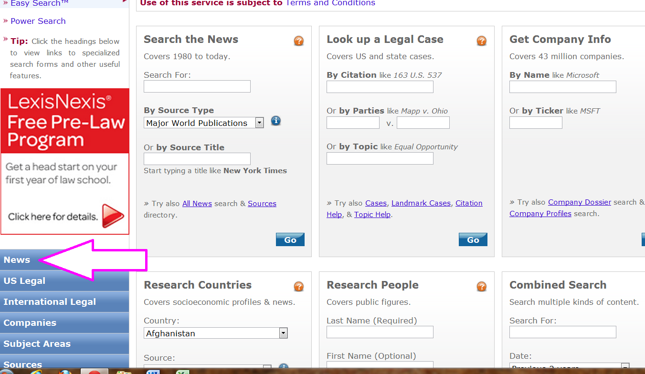Screen dimensions: 645x374
Task: Click the Combined Search heading
Action: pyautogui.click(x=558, y=285)
